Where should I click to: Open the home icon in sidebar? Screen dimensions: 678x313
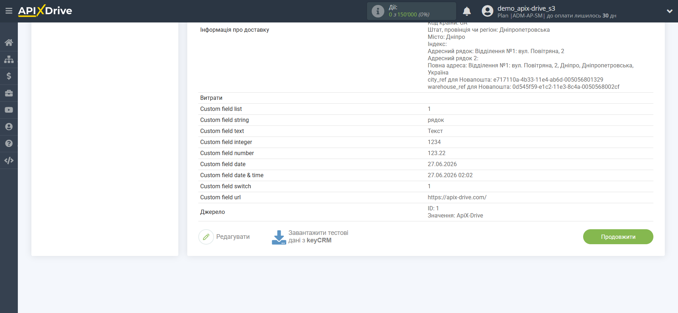pos(9,42)
